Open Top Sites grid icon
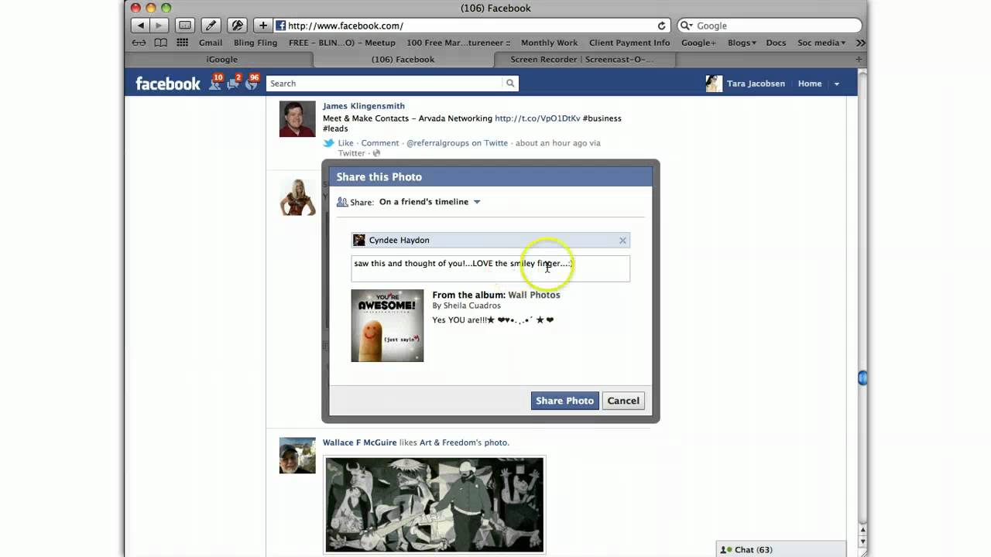The width and height of the screenshot is (991, 557). coord(183,43)
